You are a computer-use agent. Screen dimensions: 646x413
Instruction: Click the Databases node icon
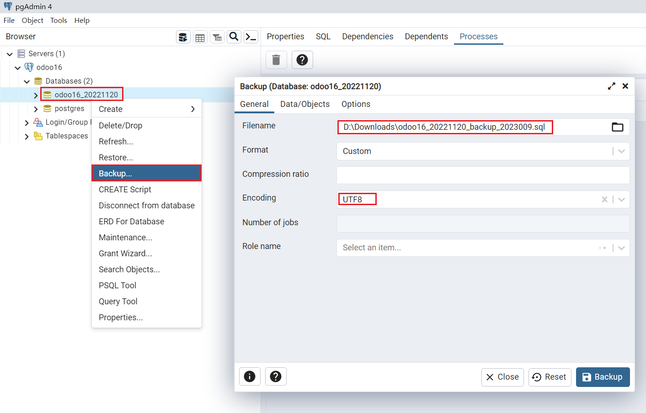click(x=38, y=81)
